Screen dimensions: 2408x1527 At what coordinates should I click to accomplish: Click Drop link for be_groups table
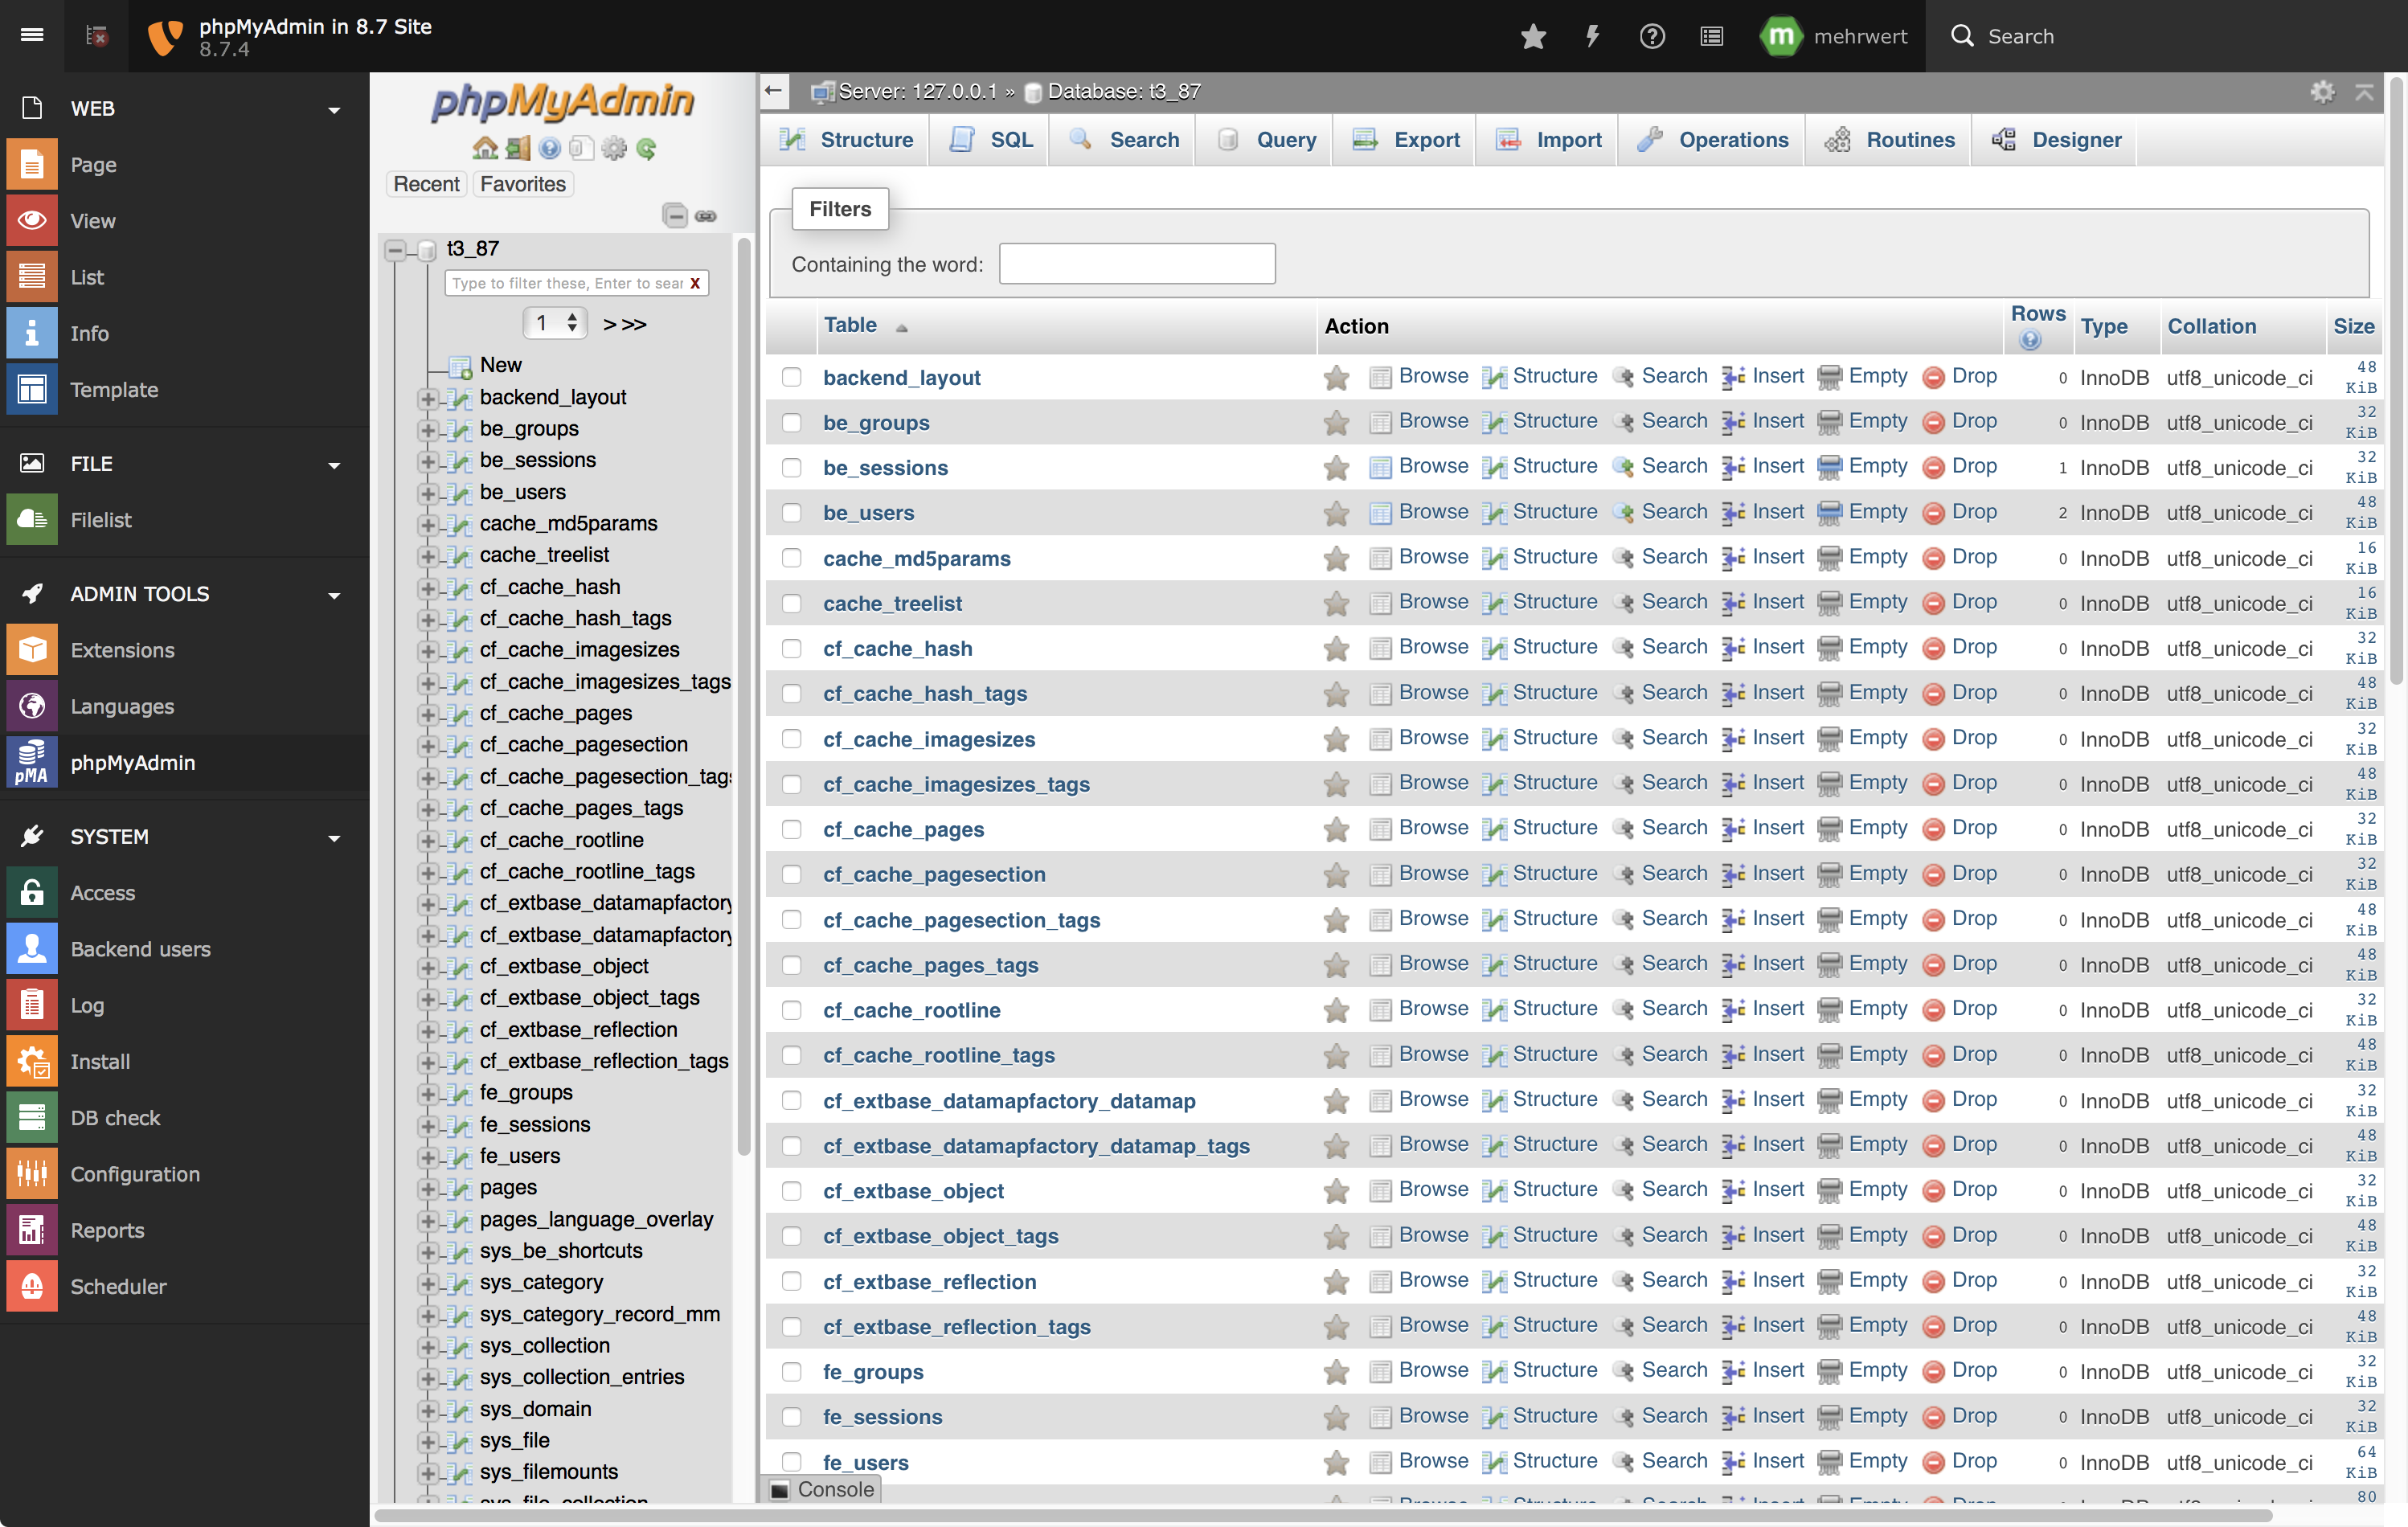coord(1973,421)
